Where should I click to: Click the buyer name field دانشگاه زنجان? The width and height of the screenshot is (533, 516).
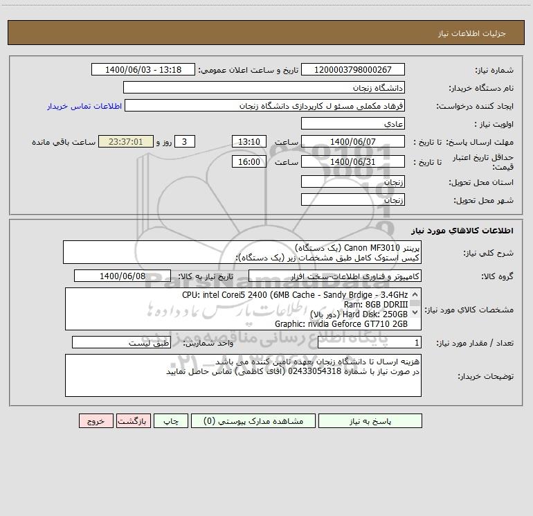[x=264, y=88]
